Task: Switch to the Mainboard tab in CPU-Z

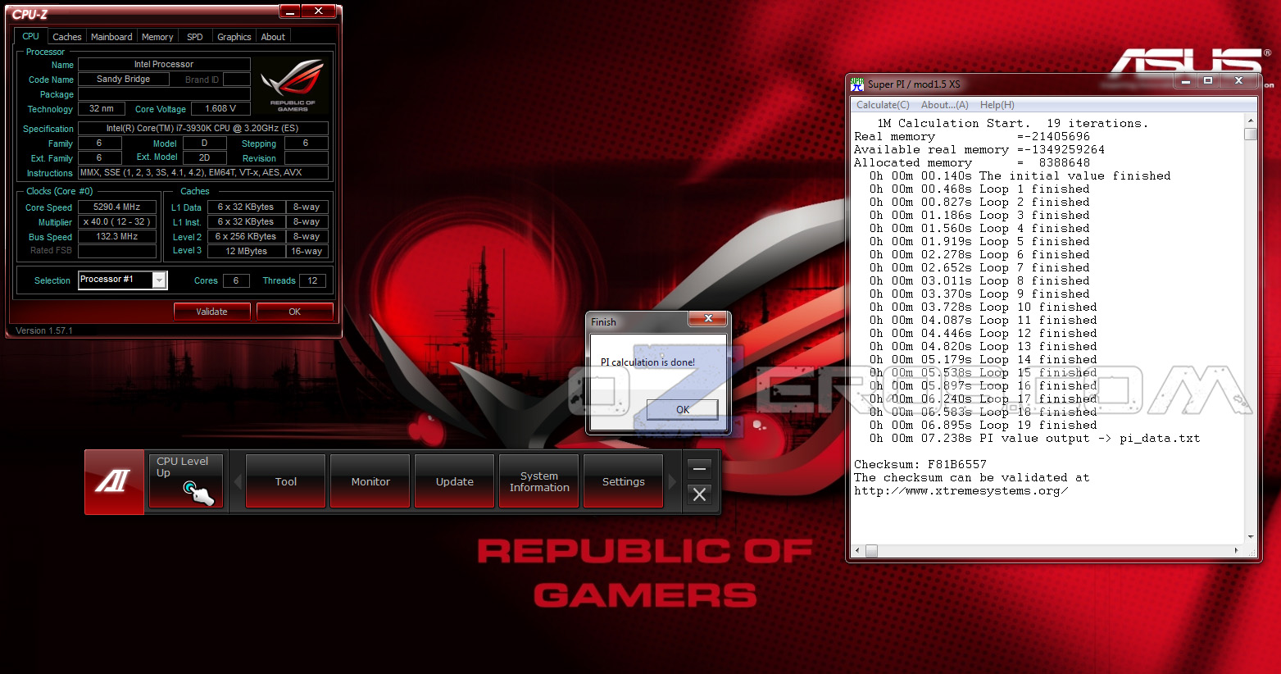Action: tap(111, 37)
